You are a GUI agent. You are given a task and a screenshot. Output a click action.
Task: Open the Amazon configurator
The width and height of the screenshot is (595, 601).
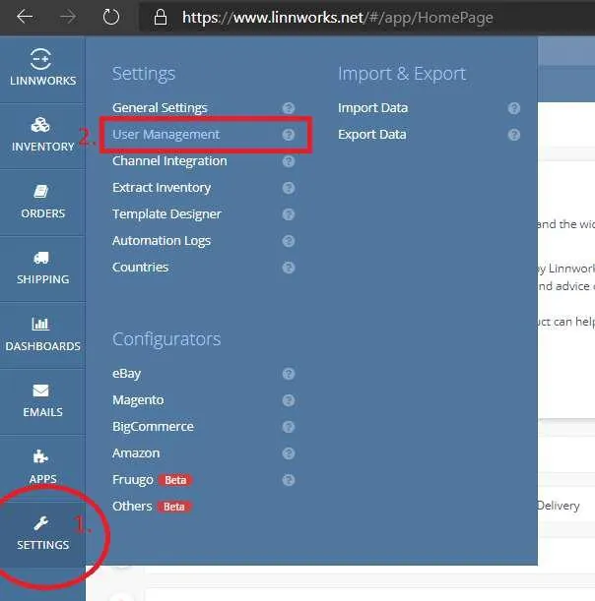click(136, 453)
